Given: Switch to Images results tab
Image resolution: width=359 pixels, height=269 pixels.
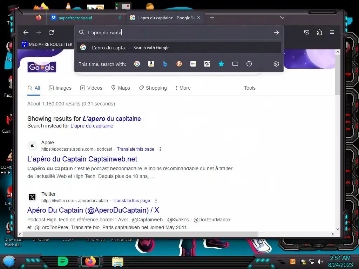Looking at the screenshot, I should (x=60, y=88).
